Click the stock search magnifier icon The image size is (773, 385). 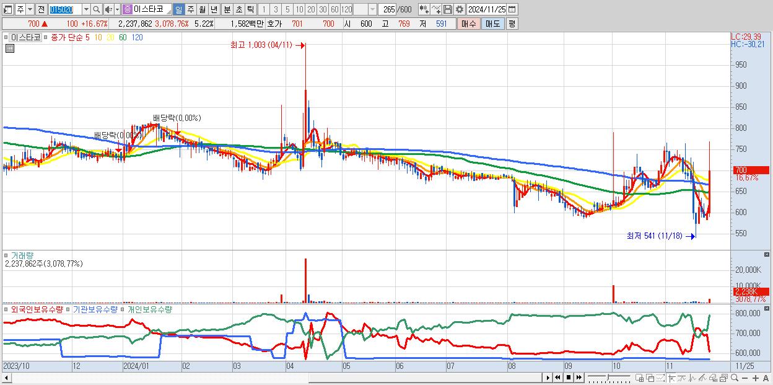[x=96, y=9]
